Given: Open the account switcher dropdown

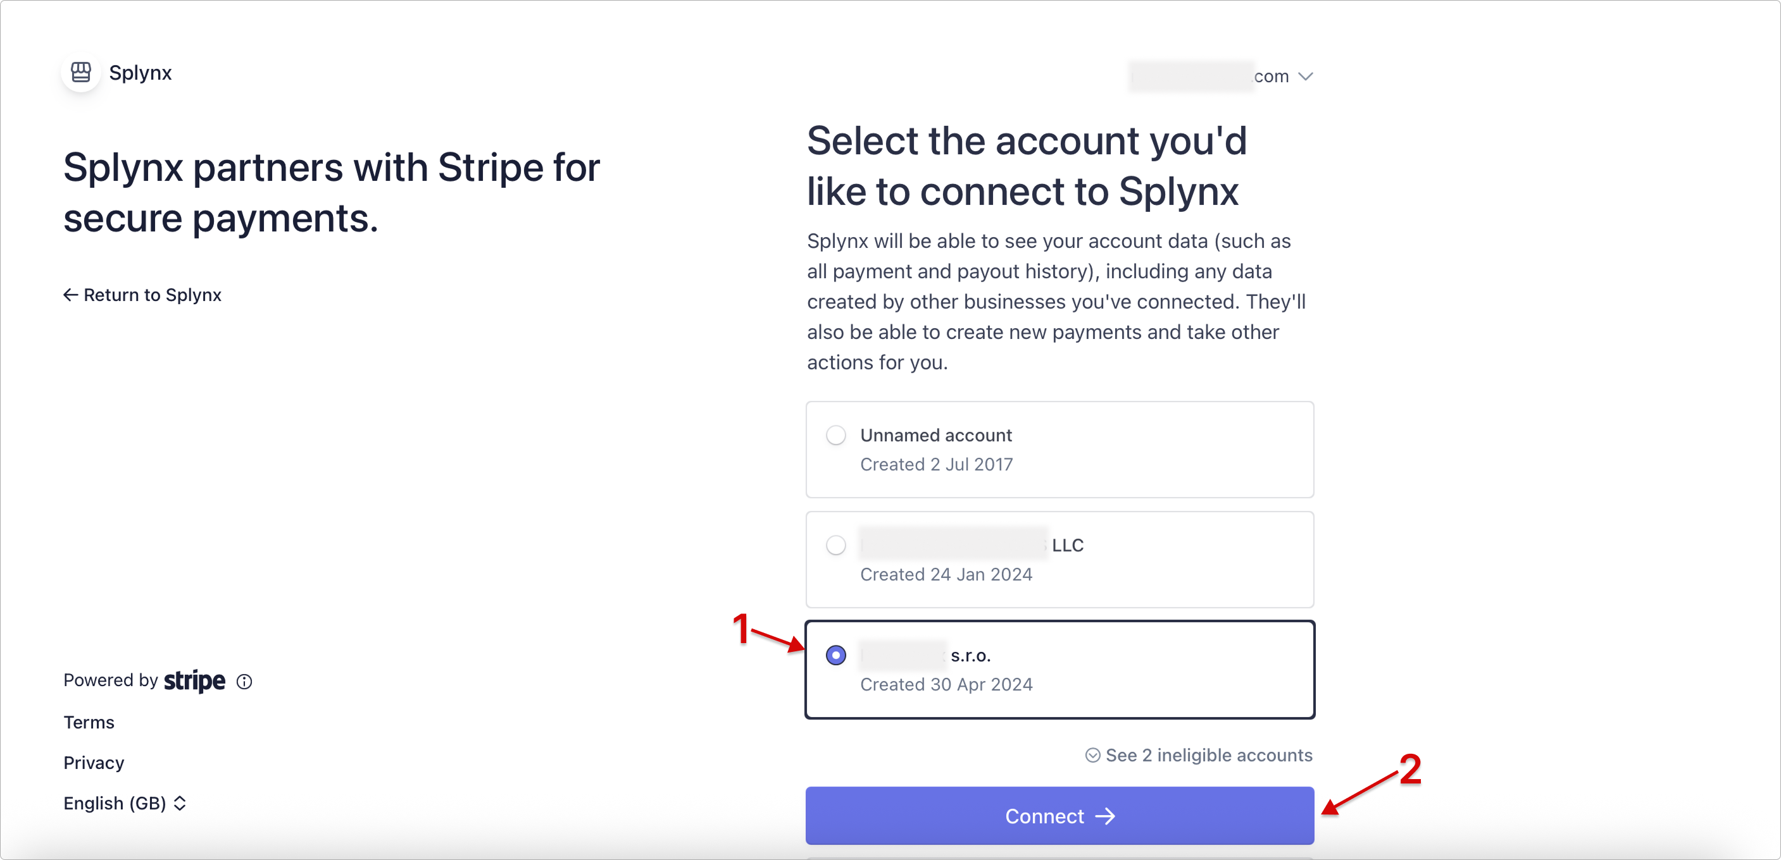Looking at the screenshot, I should click(1221, 76).
